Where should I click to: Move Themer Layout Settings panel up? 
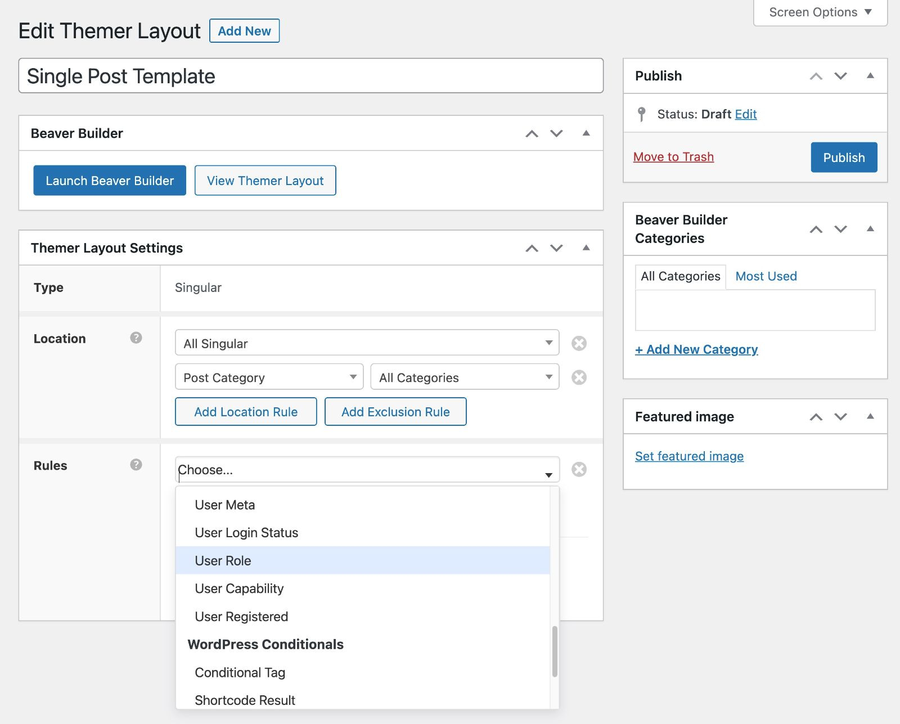532,248
